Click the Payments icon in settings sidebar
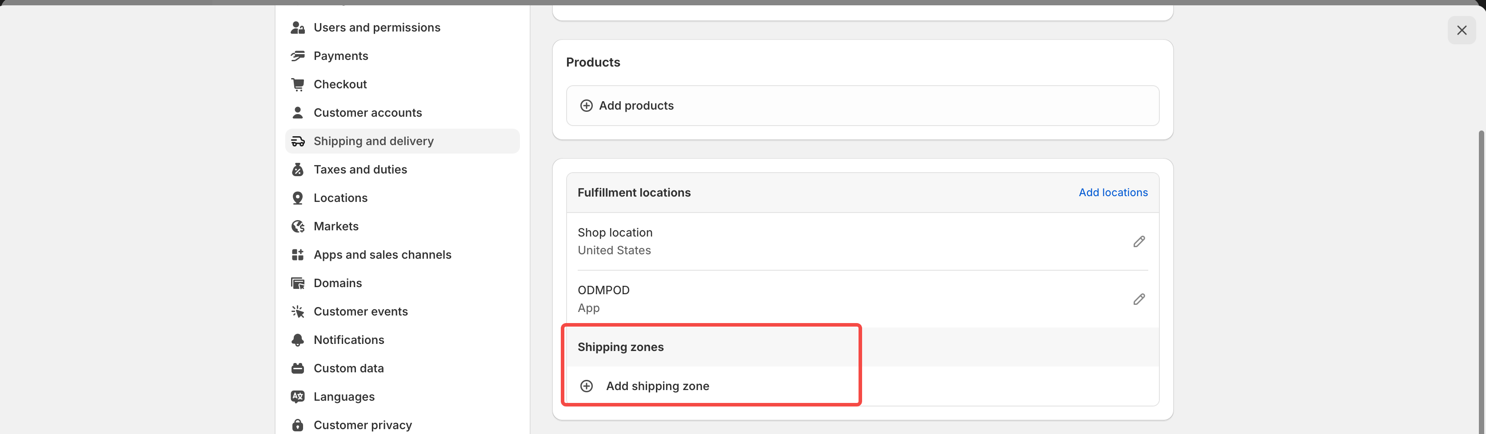This screenshot has height=434, width=1486. click(x=298, y=56)
